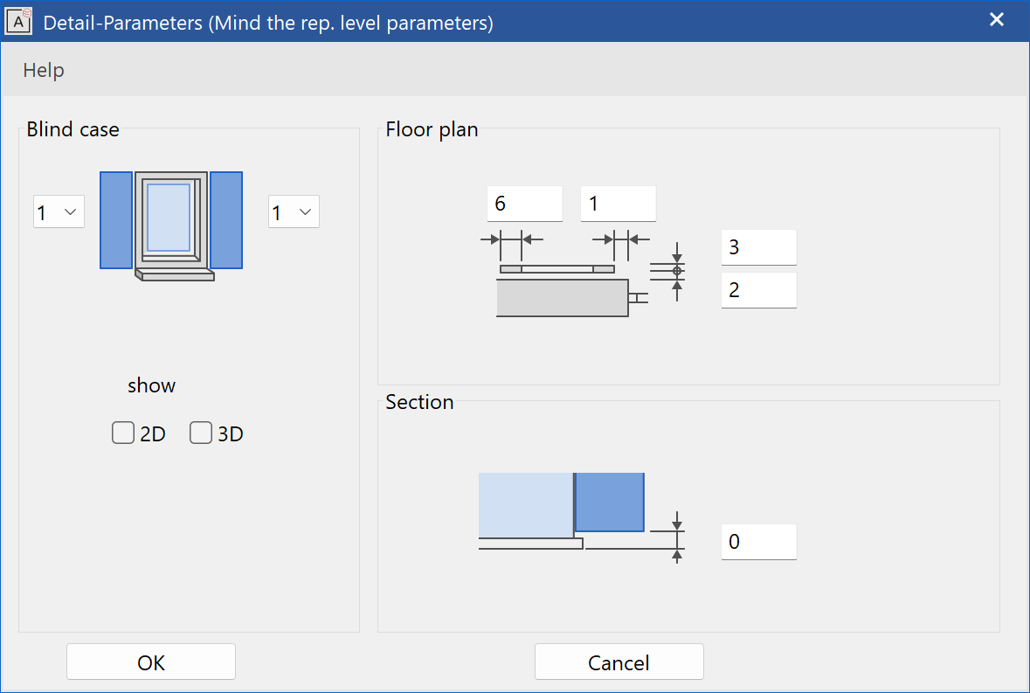The width and height of the screenshot is (1030, 693).
Task: Close the Detail-Parameters dialog
Action: point(997,20)
